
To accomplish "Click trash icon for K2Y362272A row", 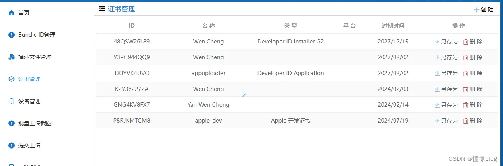I will point(466,89).
